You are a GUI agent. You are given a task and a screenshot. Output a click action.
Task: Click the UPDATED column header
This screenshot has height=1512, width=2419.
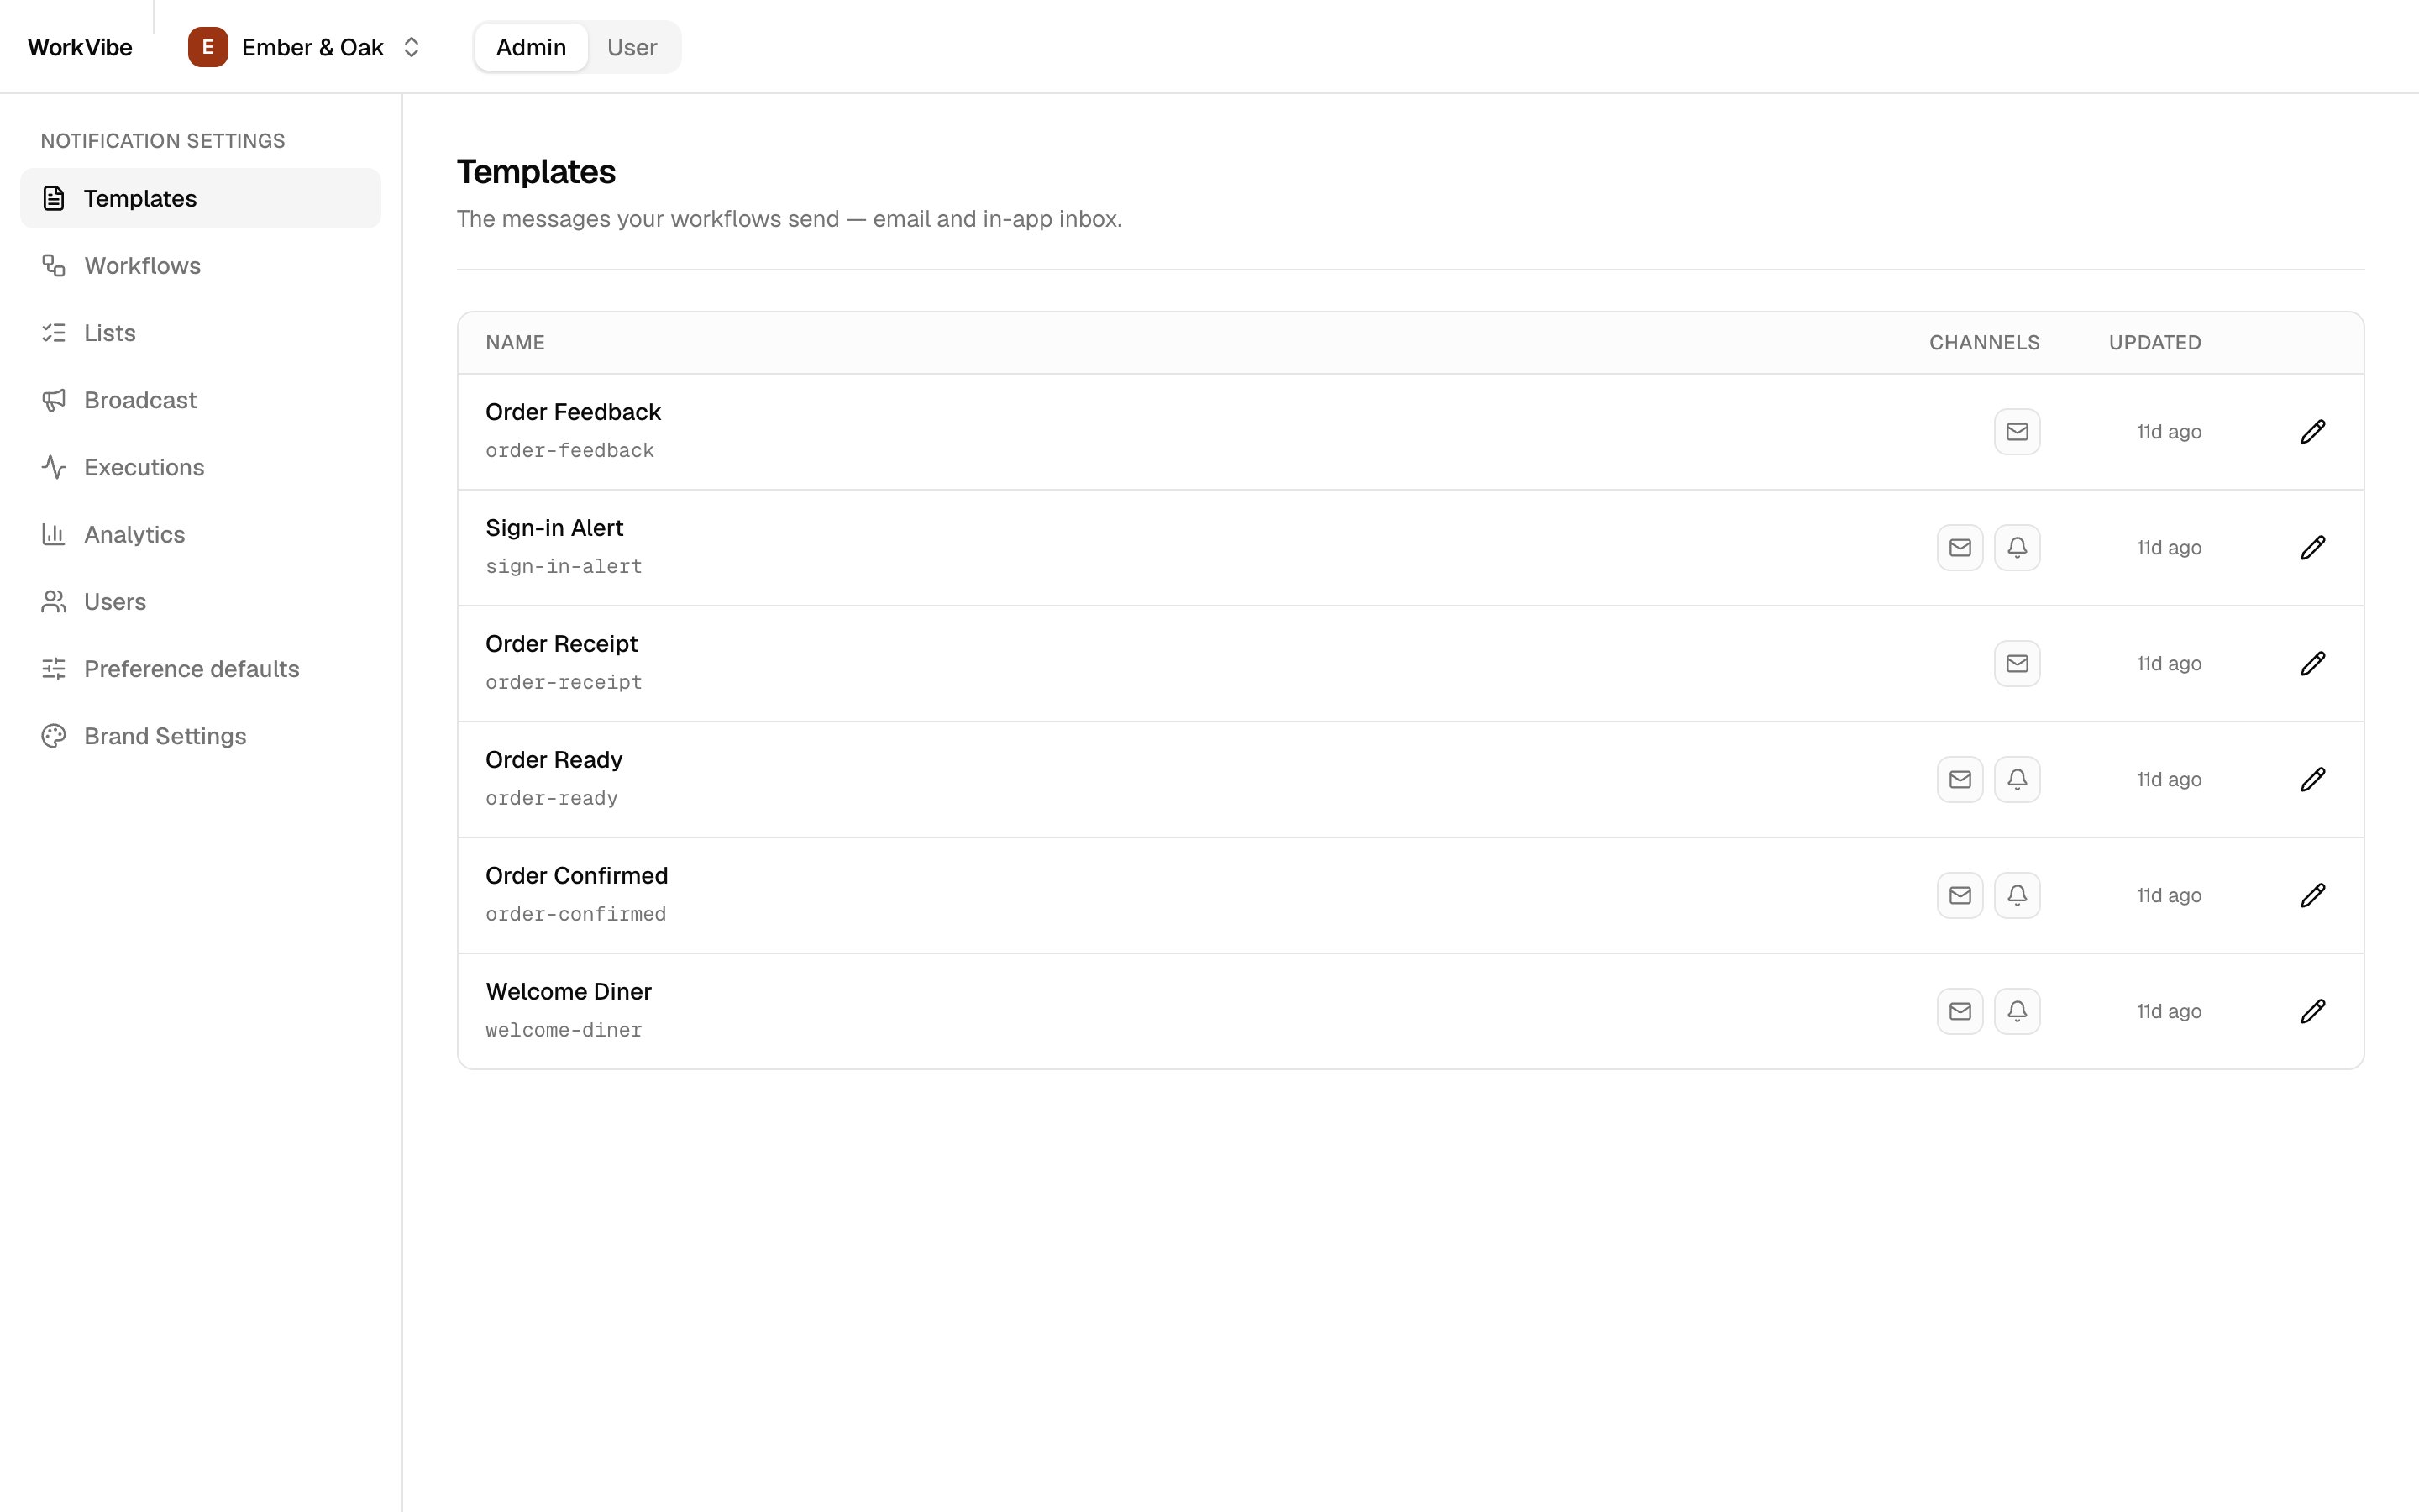point(2155,342)
